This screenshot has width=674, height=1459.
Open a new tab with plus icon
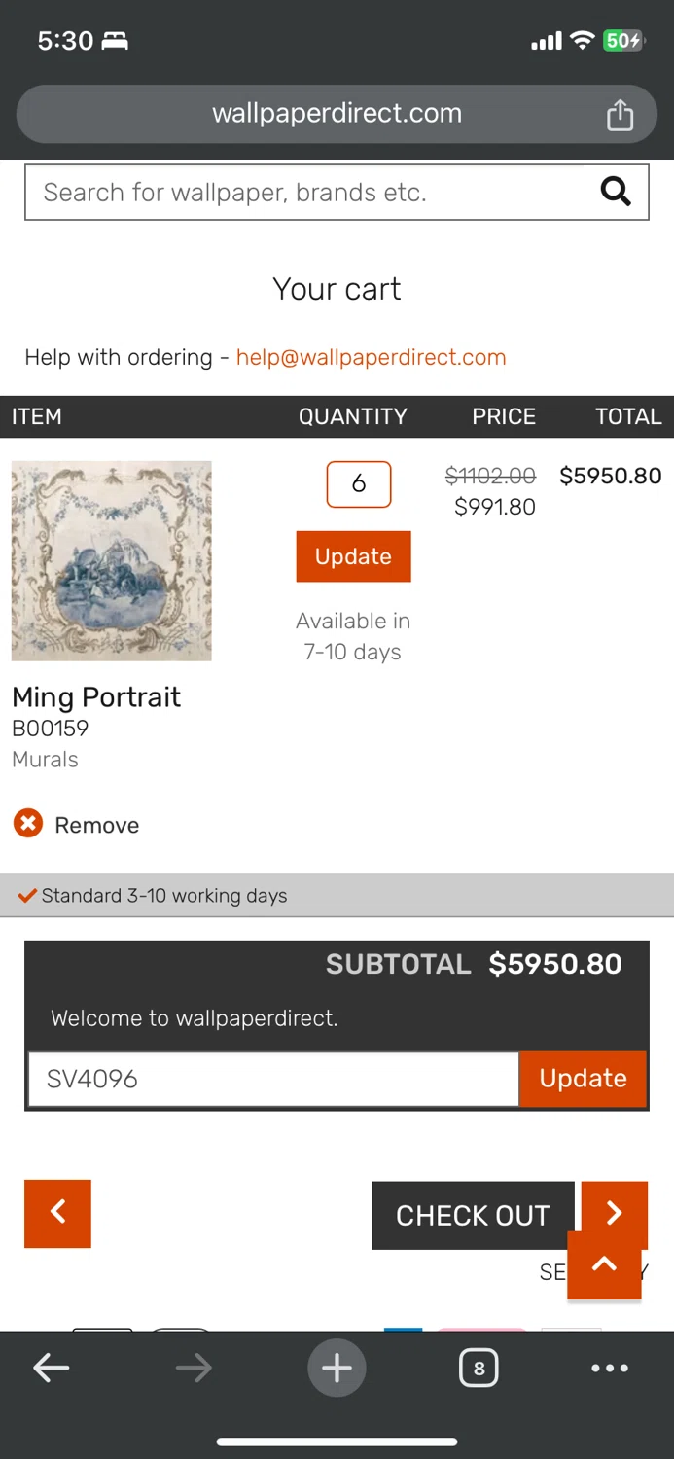tap(337, 1369)
